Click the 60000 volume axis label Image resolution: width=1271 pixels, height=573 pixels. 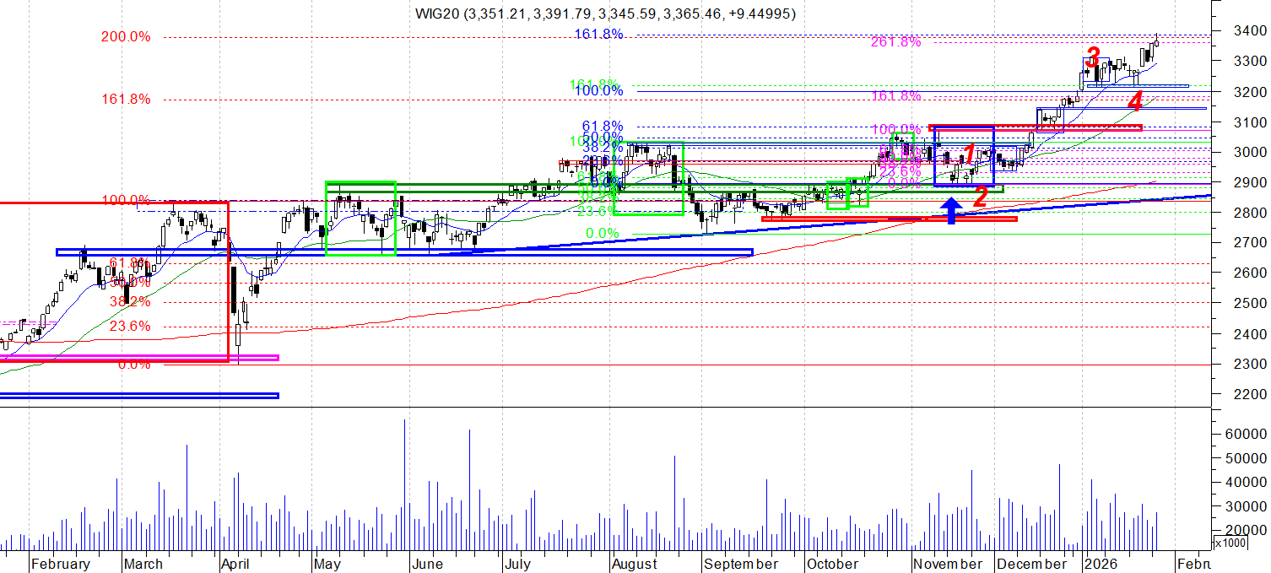[x=1247, y=434]
